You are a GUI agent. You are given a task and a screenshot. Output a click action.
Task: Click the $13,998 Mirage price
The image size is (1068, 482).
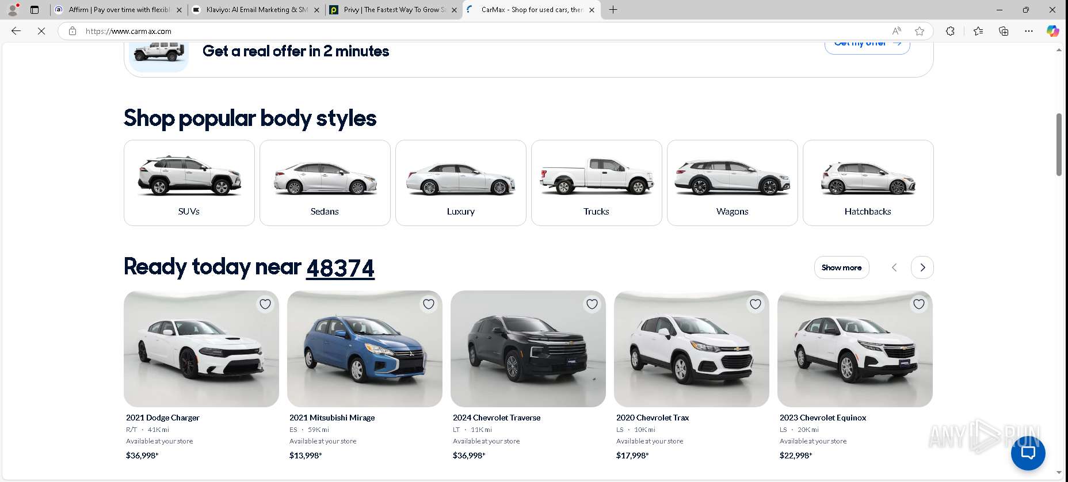[x=306, y=456]
